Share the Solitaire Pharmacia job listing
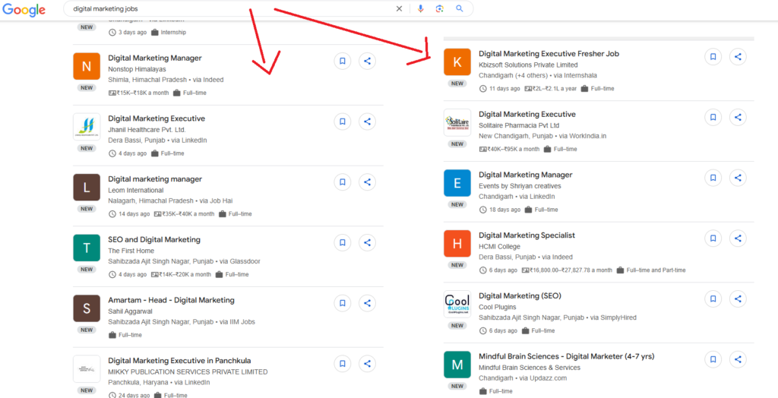The height and width of the screenshot is (398, 778). pos(738,117)
